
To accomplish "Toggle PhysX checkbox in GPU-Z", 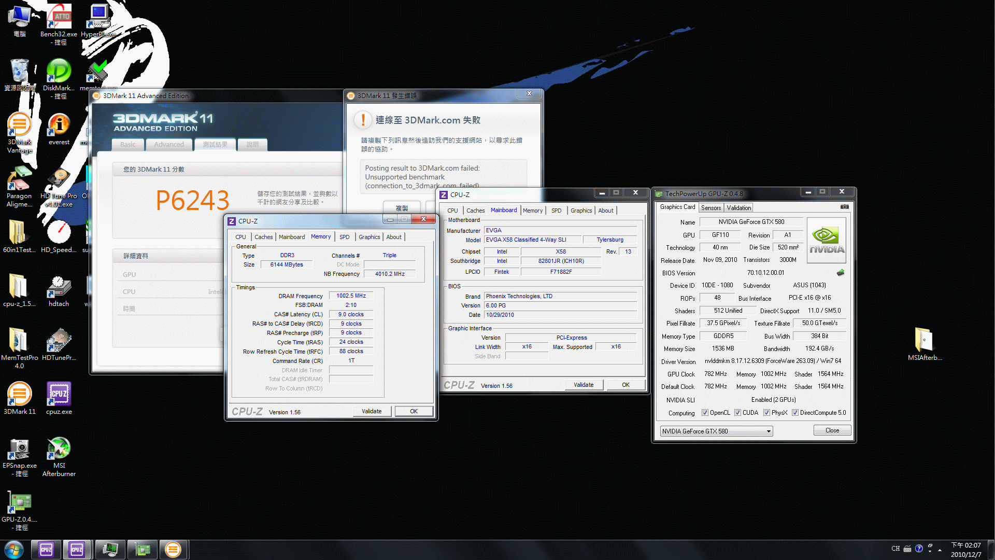I will click(x=766, y=413).
